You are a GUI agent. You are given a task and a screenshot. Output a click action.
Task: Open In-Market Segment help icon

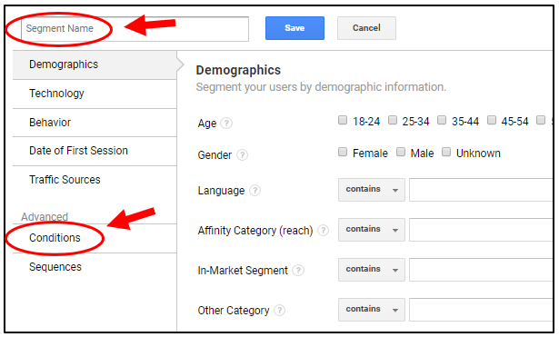point(298,271)
